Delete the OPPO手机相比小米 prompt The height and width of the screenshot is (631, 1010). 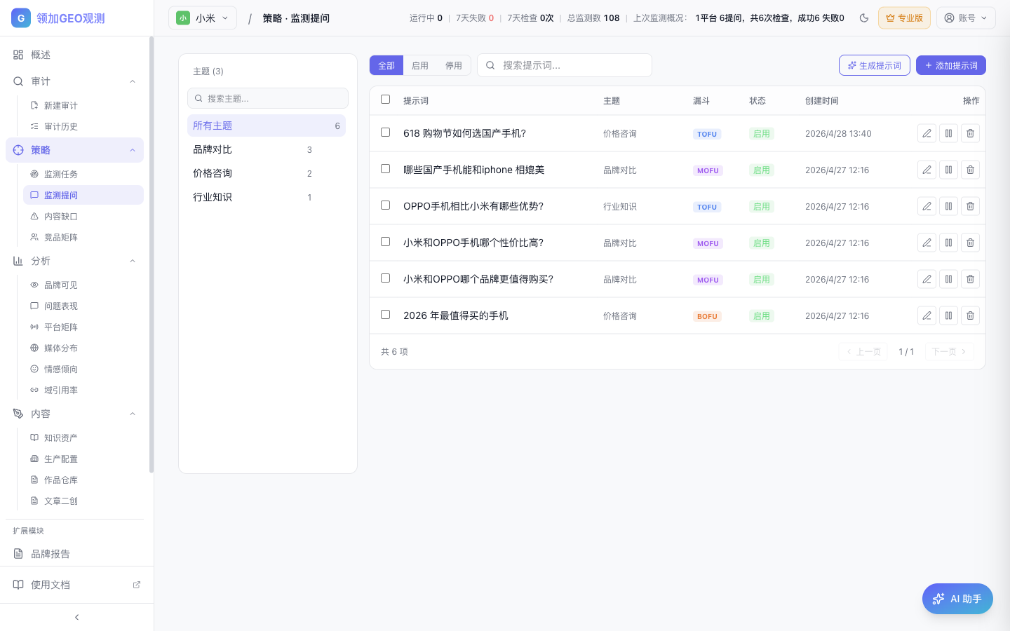[x=970, y=206]
